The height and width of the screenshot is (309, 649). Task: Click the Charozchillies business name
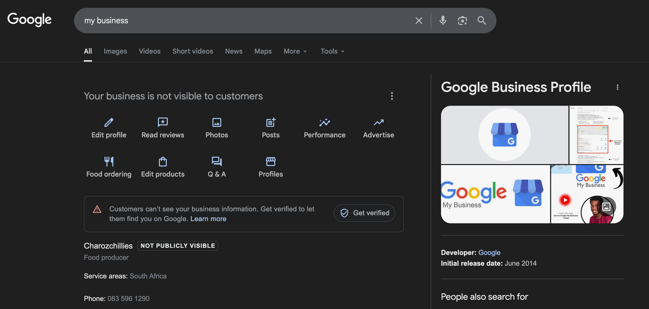108,246
